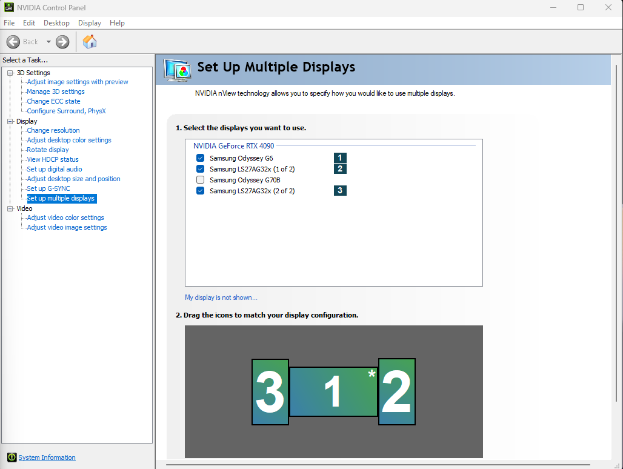The width and height of the screenshot is (623, 469).
Task: Click the Home icon in the toolbar
Action: [x=90, y=42]
